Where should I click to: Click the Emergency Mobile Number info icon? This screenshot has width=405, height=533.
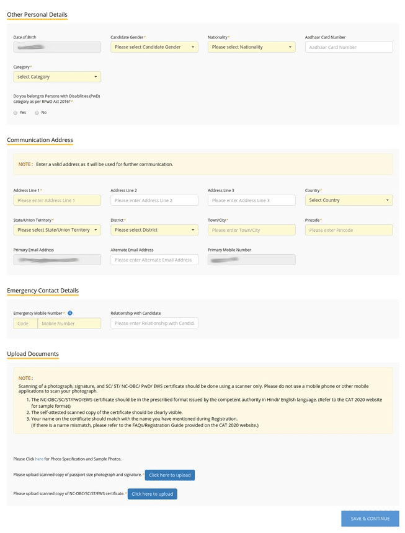[x=70, y=313]
